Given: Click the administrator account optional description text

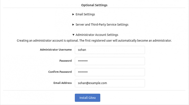Looking at the screenshot, I should (x=94, y=40).
